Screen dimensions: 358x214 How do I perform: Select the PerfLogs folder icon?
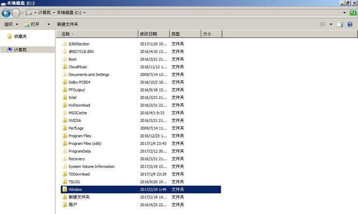click(65, 128)
